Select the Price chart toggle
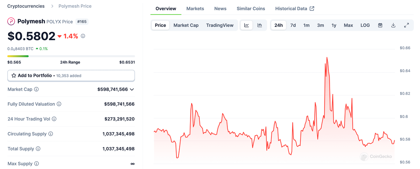 point(160,25)
